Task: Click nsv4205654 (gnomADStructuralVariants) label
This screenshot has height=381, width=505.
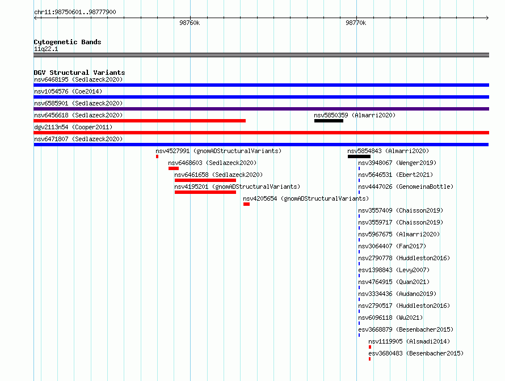Action: 306,198
